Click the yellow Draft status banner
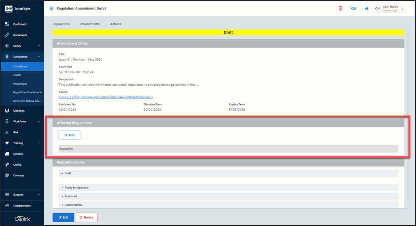This screenshot has width=416, height=226. coord(228,33)
